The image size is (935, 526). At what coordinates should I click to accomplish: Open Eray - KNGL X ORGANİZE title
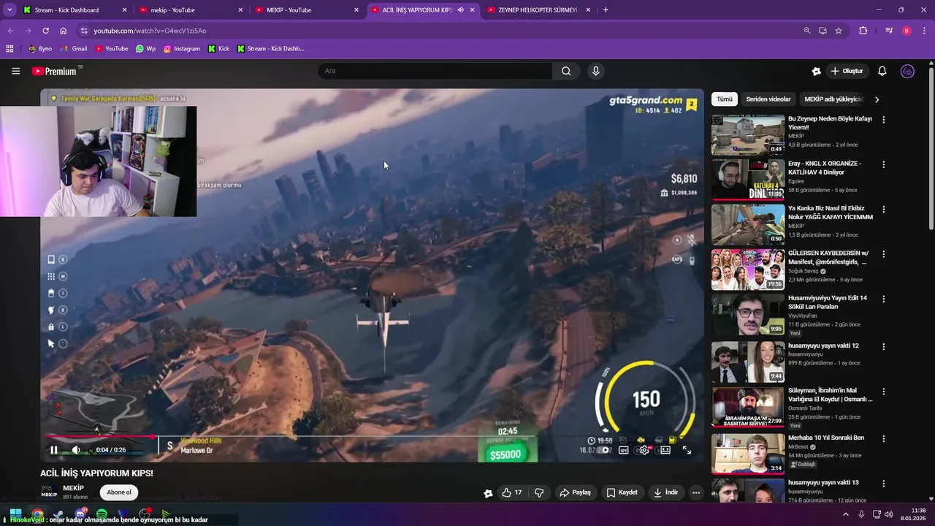(x=825, y=167)
